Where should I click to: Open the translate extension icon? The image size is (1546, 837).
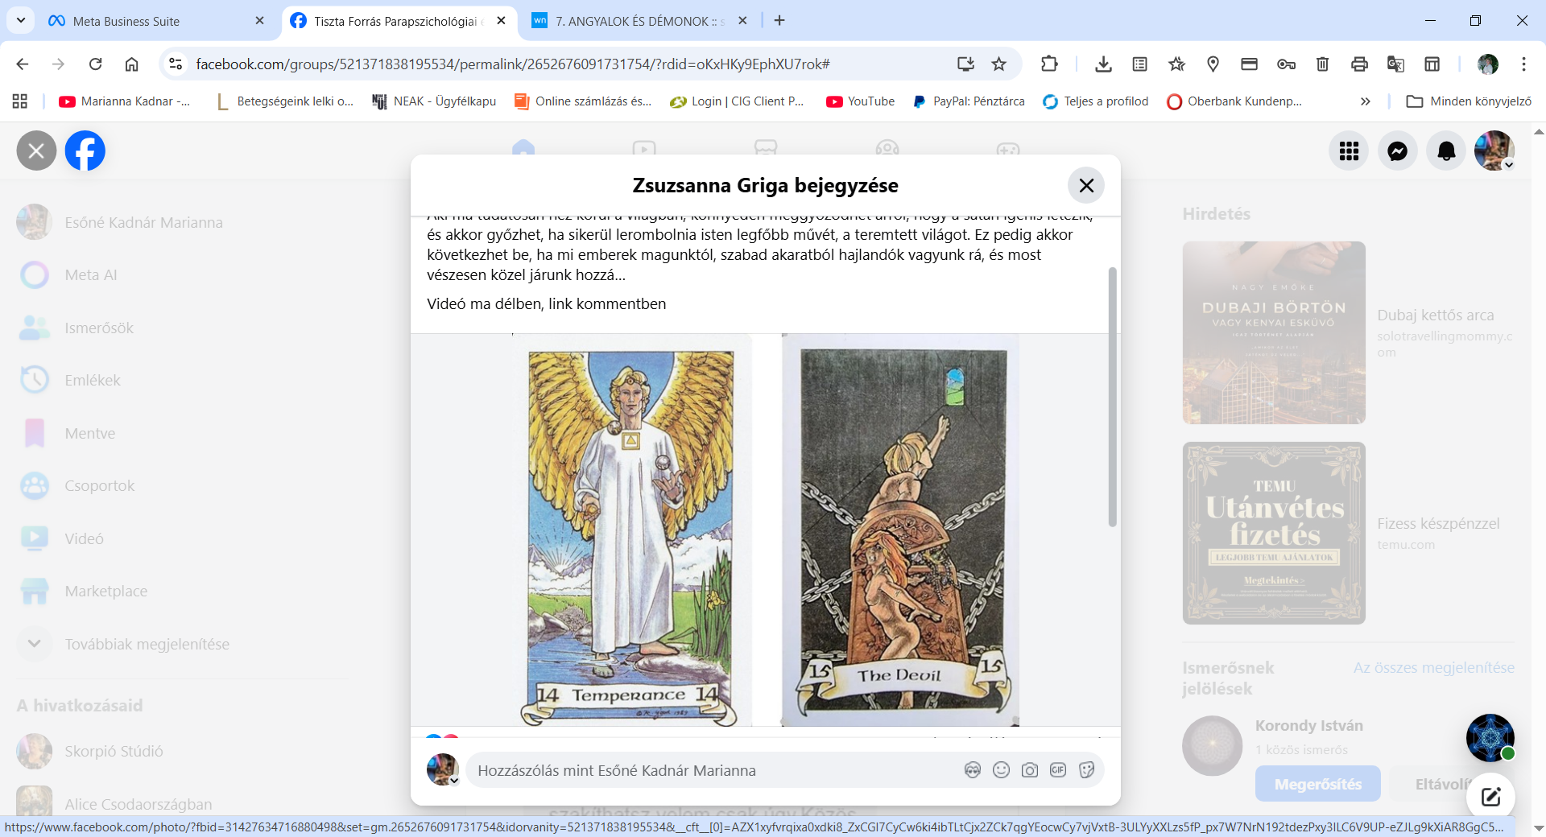(1395, 64)
